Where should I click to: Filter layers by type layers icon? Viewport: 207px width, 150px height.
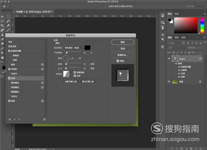(192, 43)
